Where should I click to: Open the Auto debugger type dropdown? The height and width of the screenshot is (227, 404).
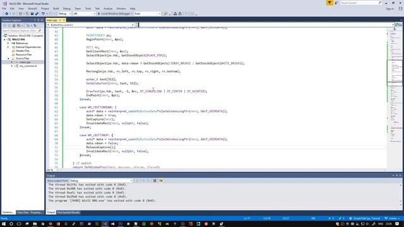(x=147, y=14)
